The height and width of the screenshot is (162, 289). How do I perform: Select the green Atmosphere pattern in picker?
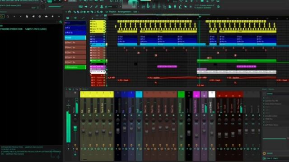(75, 67)
